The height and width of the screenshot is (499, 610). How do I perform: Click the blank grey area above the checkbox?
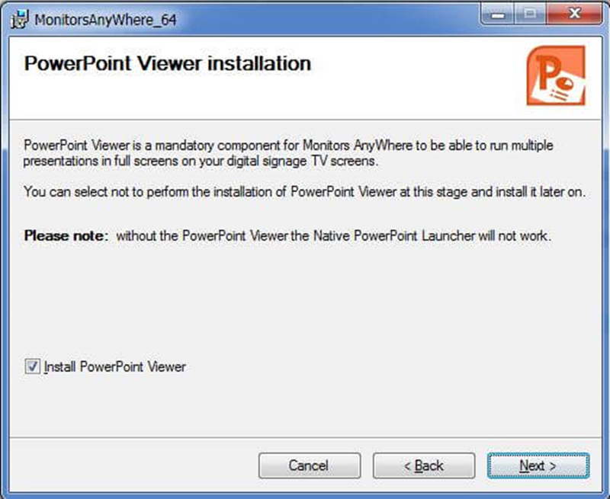coord(305,305)
